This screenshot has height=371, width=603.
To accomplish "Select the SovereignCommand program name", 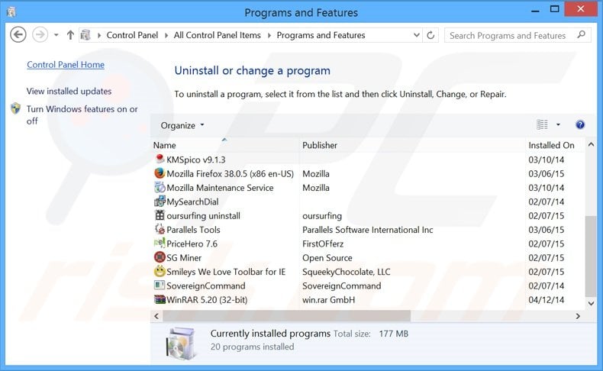I will pyautogui.click(x=206, y=286).
